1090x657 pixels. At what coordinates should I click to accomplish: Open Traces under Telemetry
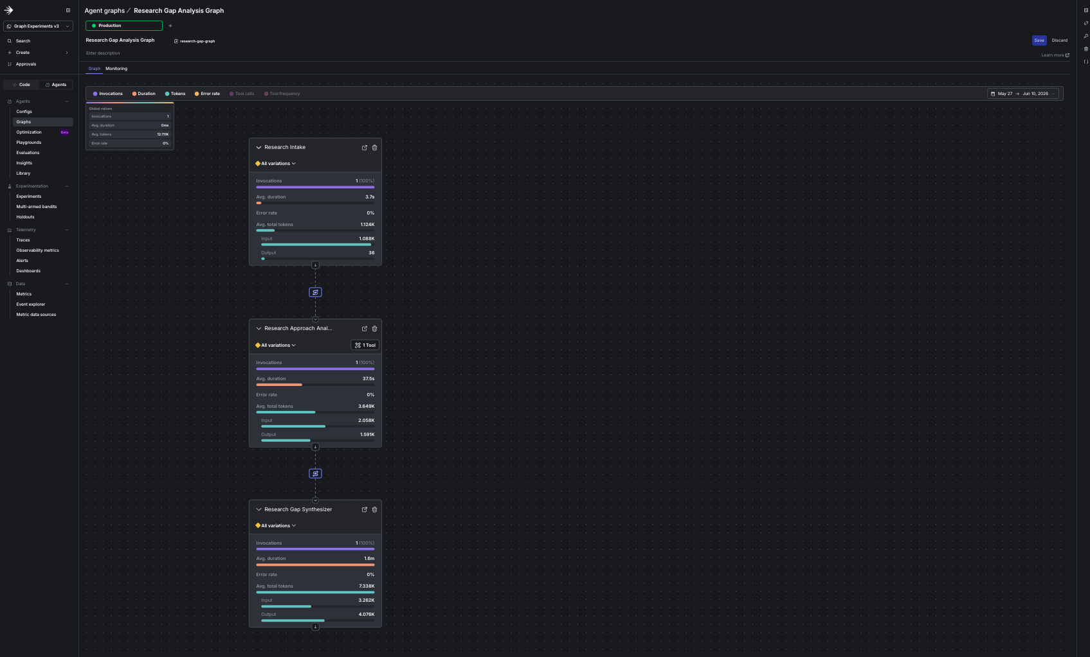23,240
